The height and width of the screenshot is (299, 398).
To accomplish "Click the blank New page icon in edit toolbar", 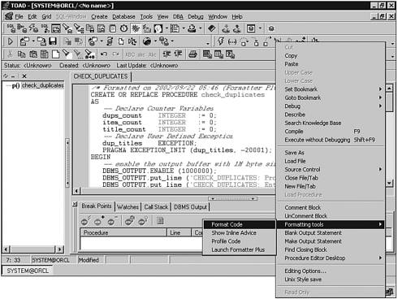I will tap(55, 54).
